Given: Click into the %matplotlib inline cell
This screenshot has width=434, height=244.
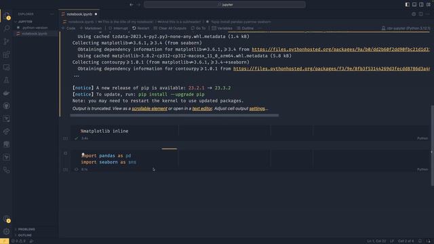Looking at the screenshot, I should (249, 131).
